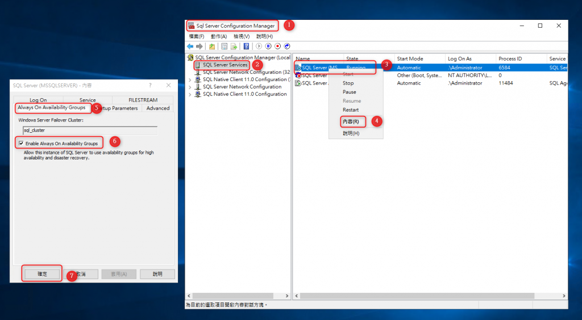
Task: Click the Log On As column header
Action: (x=471, y=58)
